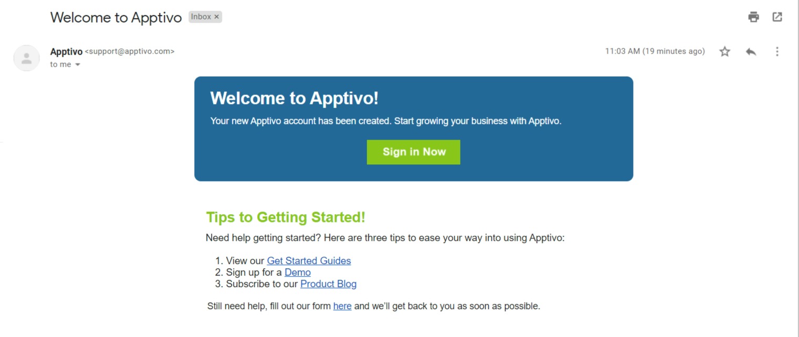Click the sender's gray avatar icon
The height and width of the screenshot is (337, 799).
click(26, 58)
